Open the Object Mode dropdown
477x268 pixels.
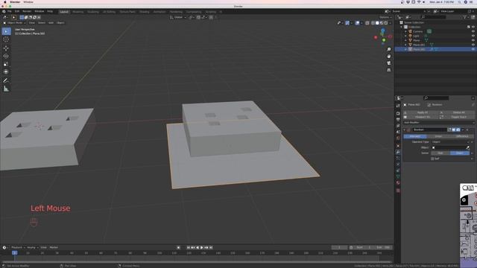click(14, 23)
